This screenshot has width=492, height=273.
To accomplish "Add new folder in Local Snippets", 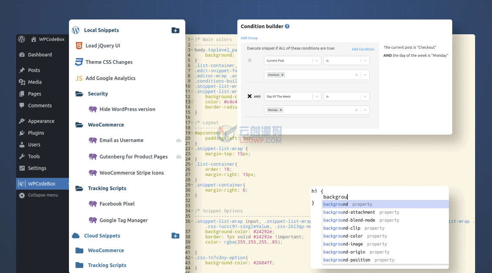I will pos(176,30).
